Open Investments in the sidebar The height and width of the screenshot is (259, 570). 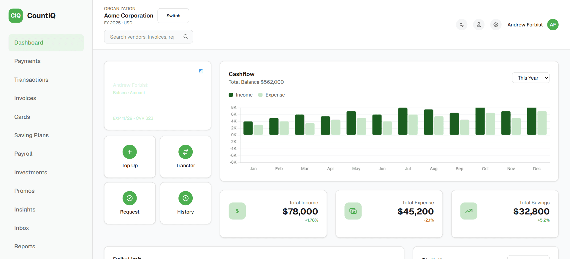[46, 172]
